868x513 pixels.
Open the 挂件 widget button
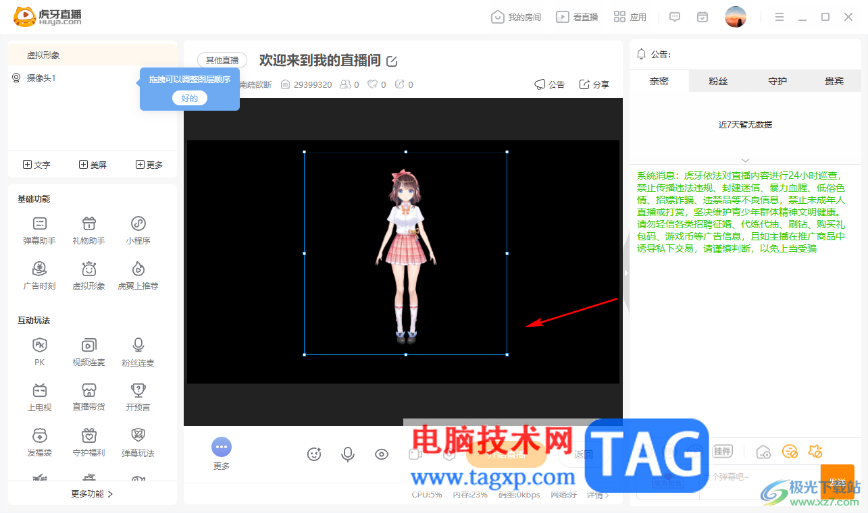723,451
